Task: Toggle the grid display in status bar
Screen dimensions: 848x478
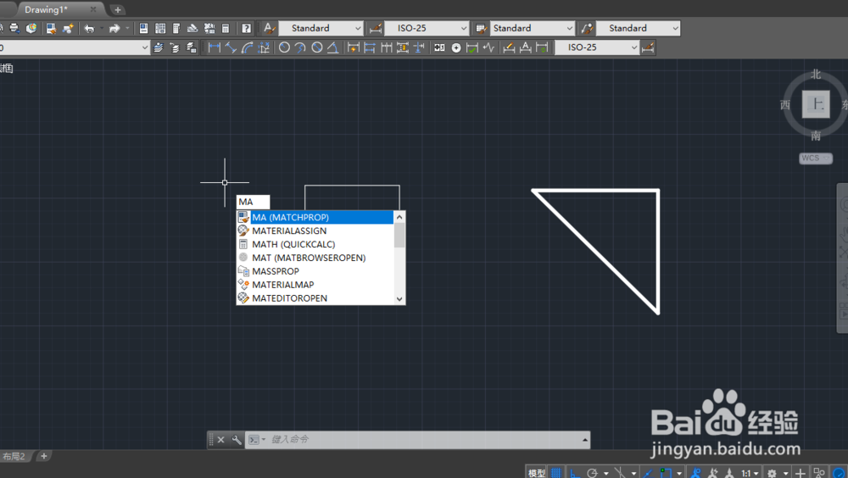Action: pos(556,473)
